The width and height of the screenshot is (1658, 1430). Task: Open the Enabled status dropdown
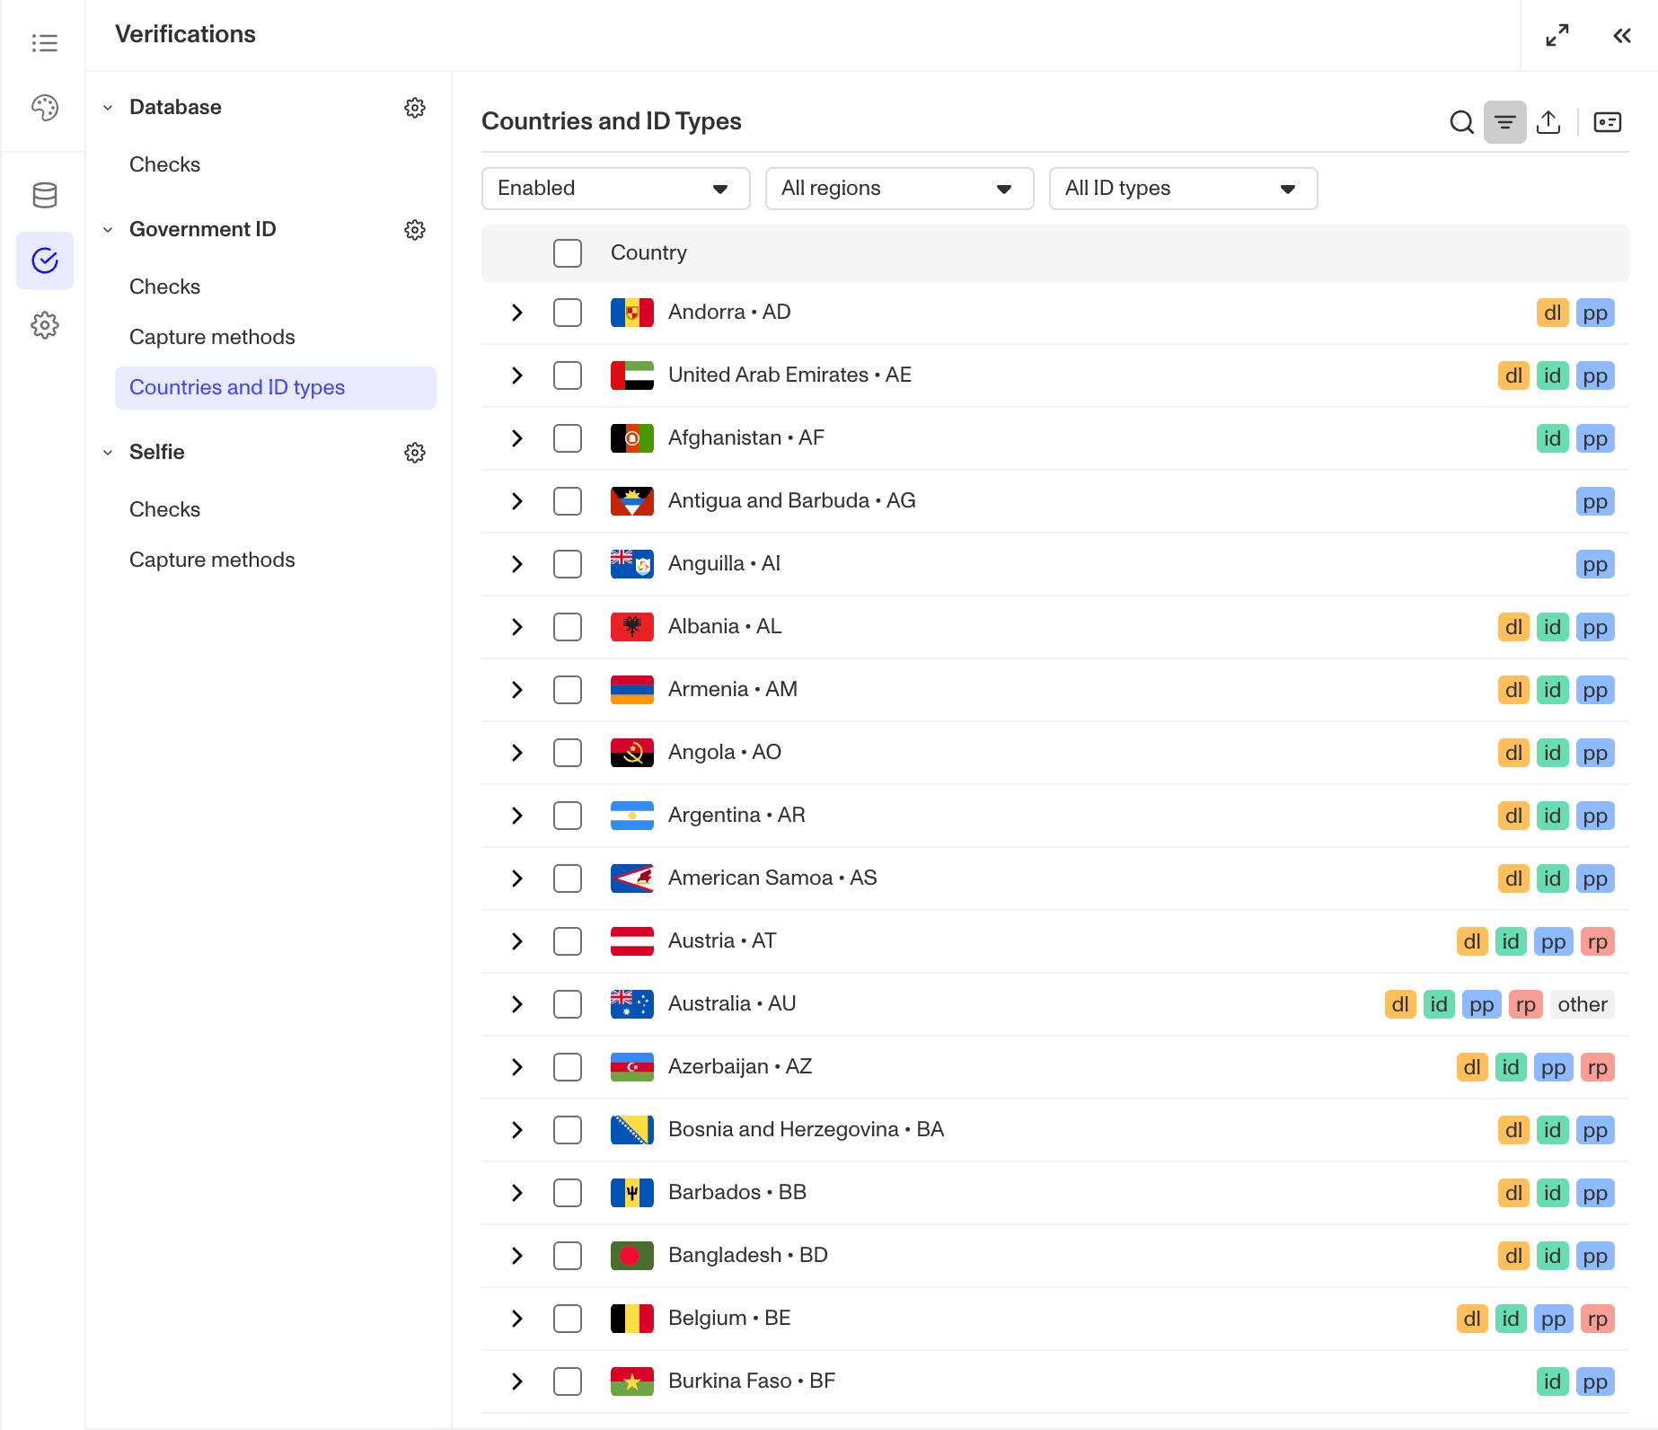[x=616, y=189]
